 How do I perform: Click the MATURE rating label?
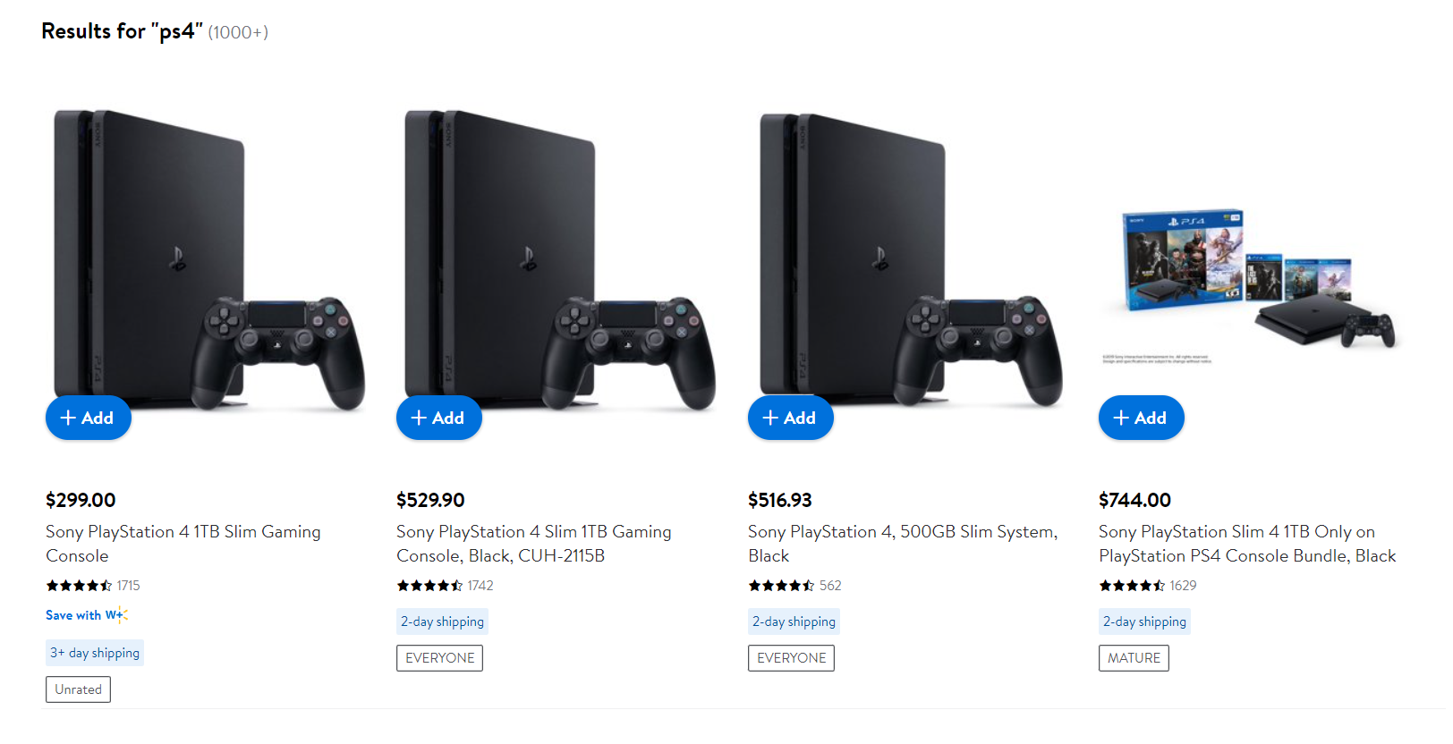pos(1134,658)
